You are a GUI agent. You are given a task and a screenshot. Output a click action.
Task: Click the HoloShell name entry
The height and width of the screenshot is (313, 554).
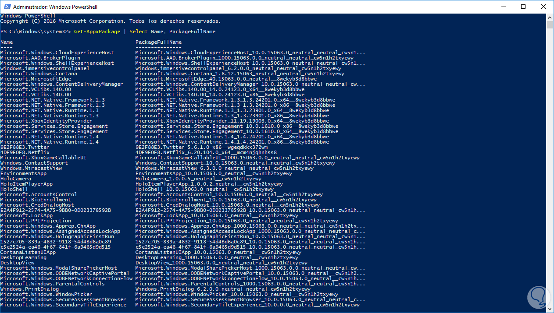click(14, 189)
